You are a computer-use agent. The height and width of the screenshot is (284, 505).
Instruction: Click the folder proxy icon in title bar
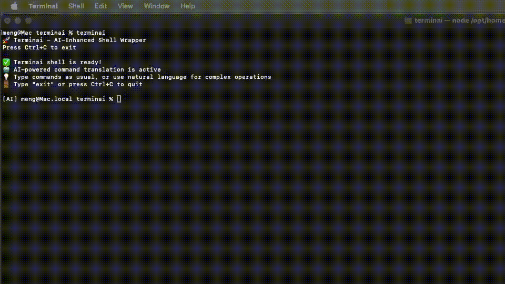[408, 21]
